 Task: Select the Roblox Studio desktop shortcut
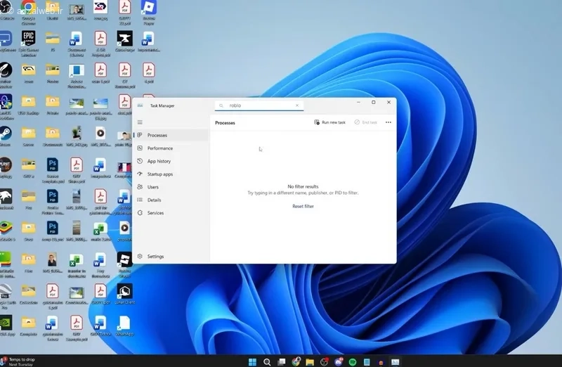point(124,265)
